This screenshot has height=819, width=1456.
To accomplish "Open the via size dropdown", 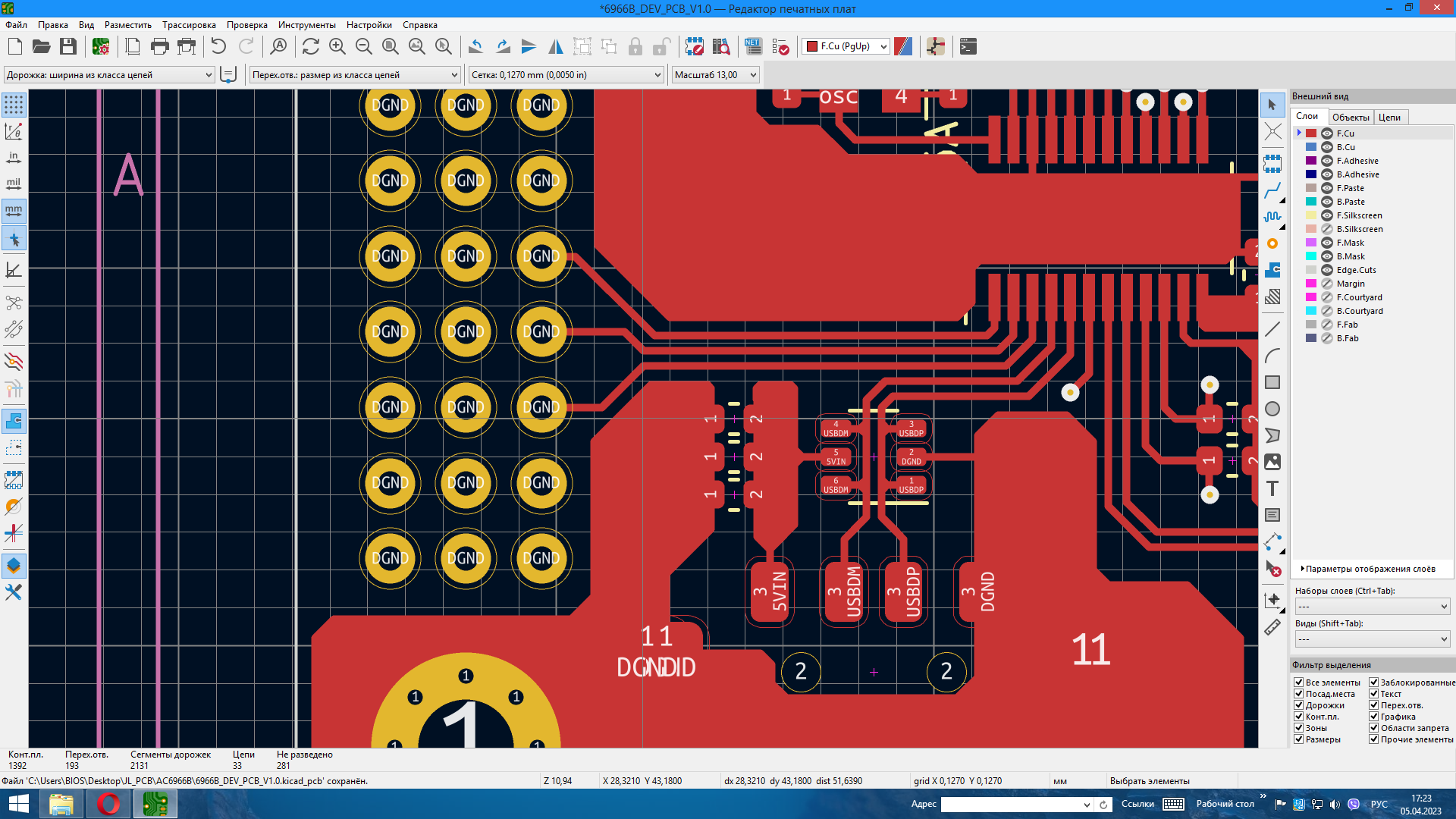I will point(355,74).
